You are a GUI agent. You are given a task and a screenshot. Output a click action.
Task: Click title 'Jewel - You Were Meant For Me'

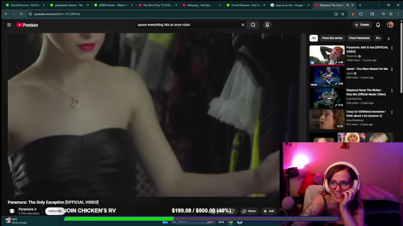367,69
